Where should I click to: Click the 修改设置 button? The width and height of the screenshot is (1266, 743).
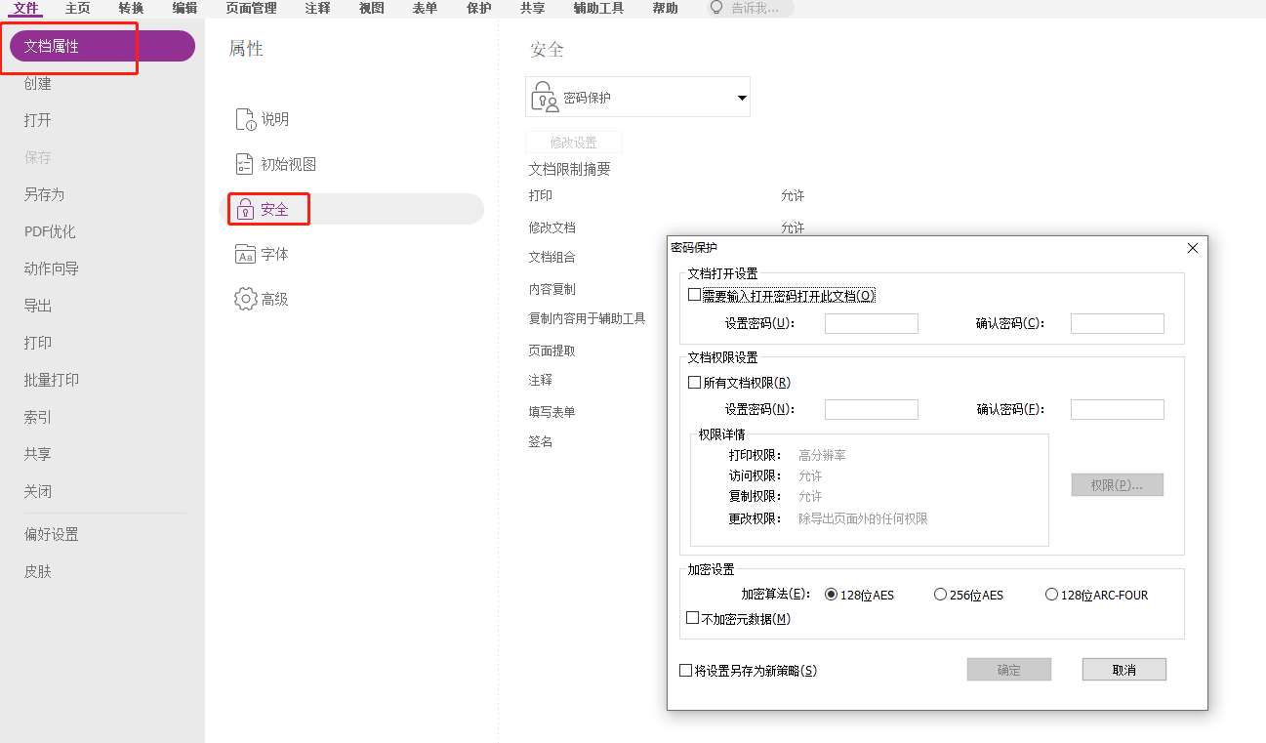[573, 142]
